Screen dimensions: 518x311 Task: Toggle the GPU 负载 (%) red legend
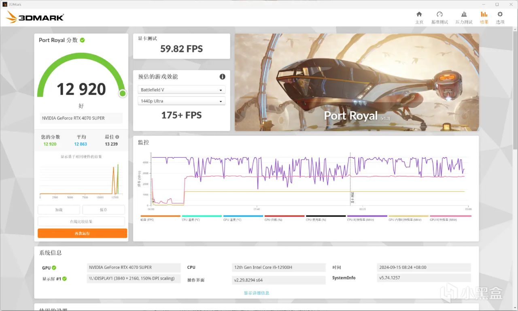[x=284, y=218]
